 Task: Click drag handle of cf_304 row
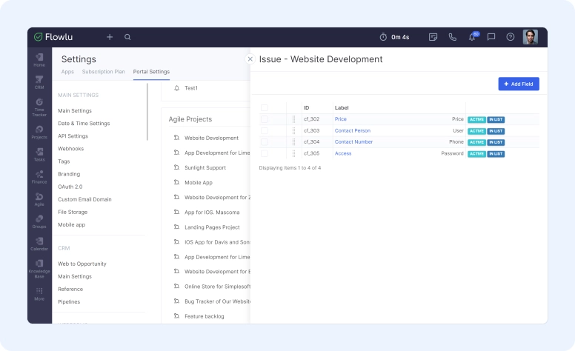pos(293,141)
